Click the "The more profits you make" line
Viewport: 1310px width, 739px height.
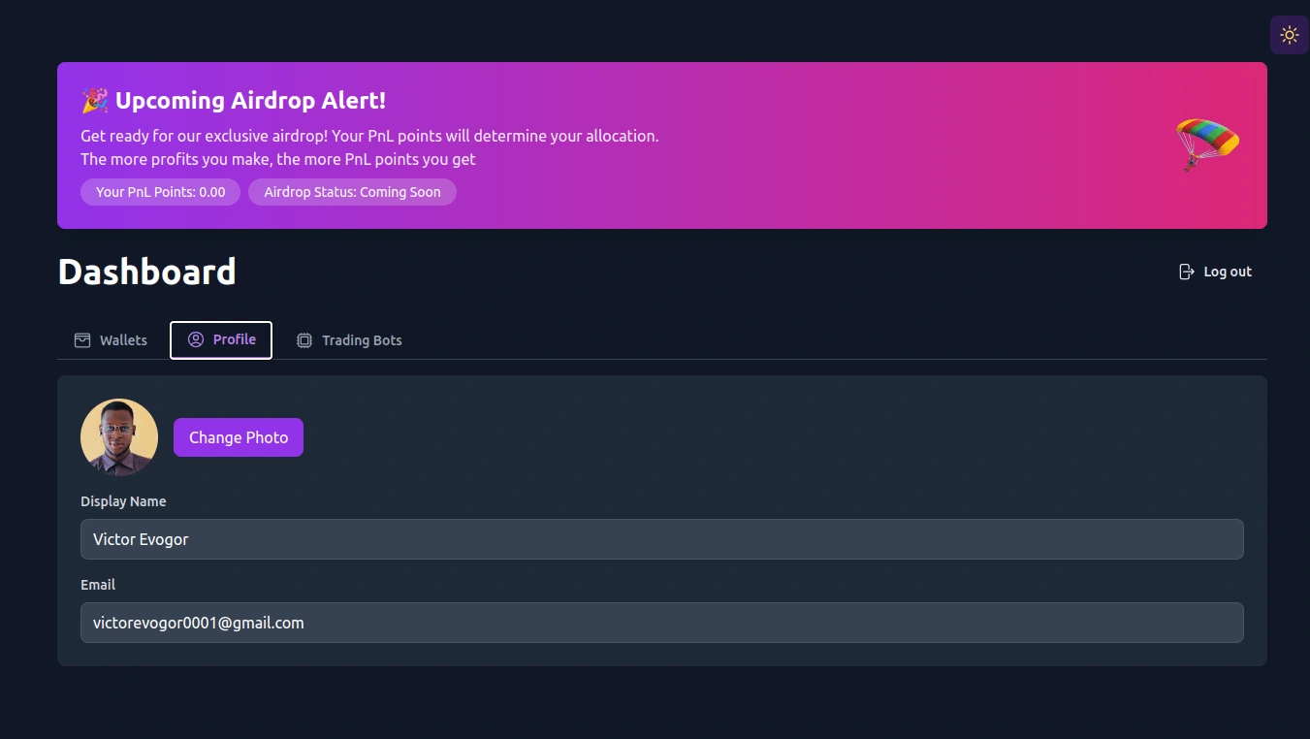(278, 159)
